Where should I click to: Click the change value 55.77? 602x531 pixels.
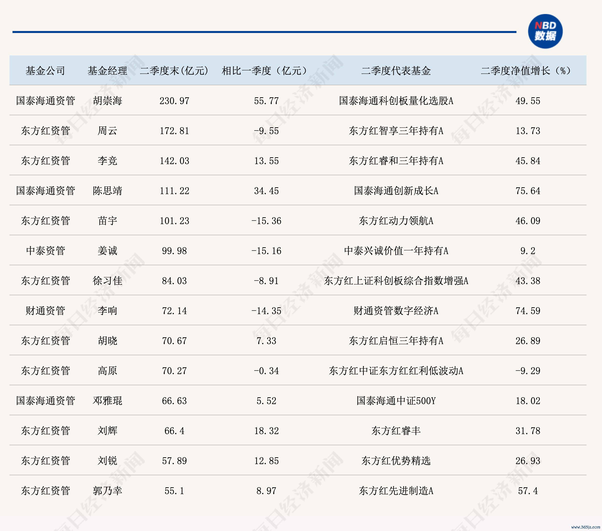click(266, 101)
